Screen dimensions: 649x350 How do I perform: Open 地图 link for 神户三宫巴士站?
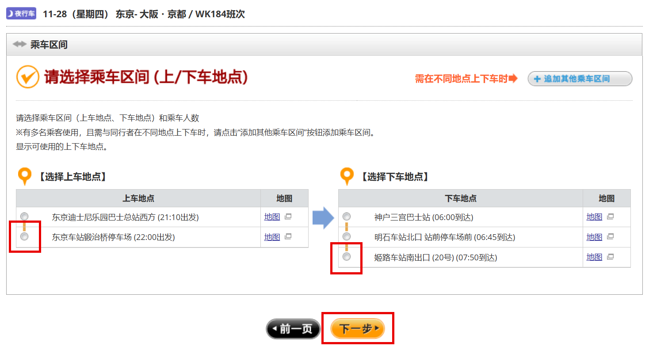594,217
